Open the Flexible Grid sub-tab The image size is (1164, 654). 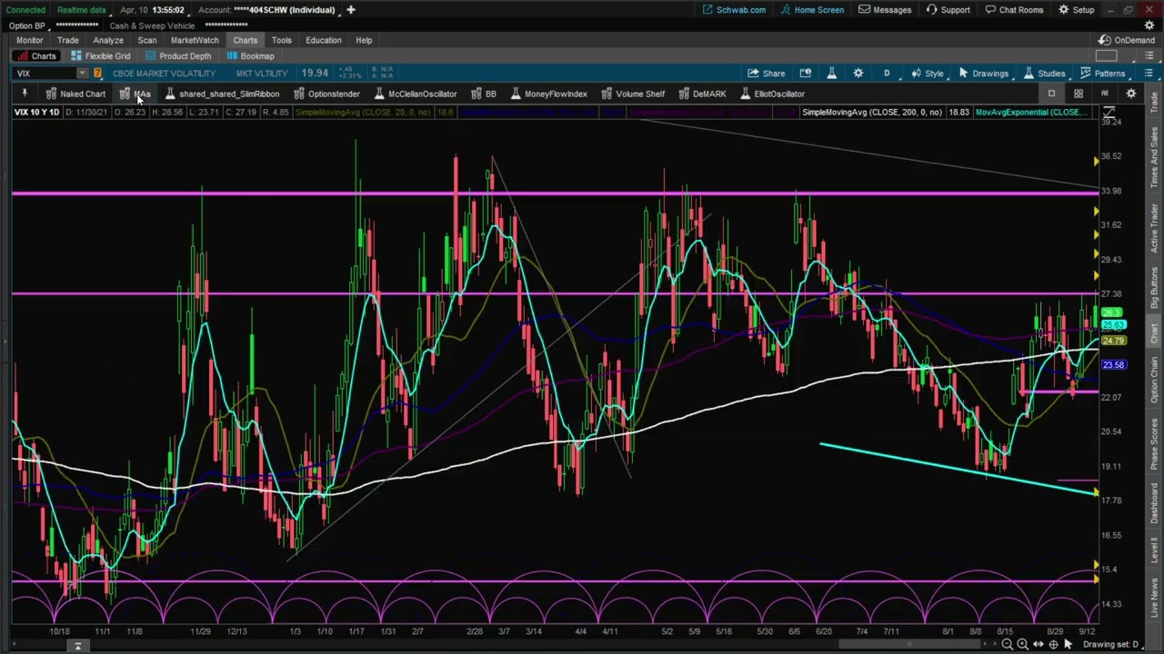(x=100, y=56)
